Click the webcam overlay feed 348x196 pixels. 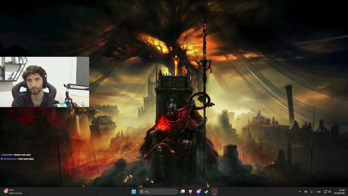click(45, 82)
